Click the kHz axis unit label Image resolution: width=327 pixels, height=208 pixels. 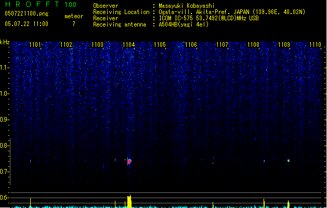[5, 42]
